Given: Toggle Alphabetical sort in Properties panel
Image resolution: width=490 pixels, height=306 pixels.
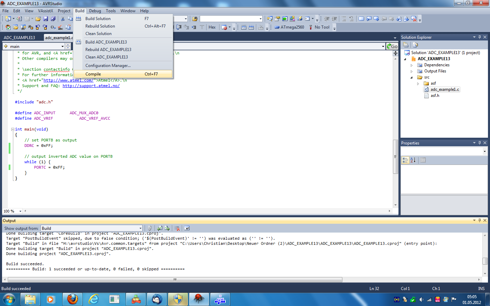Looking at the screenshot, I should (x=413, y=160).
